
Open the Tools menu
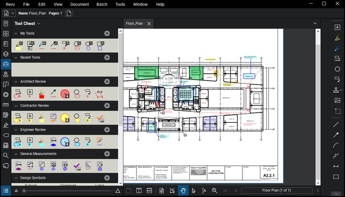tap(120, 4)
